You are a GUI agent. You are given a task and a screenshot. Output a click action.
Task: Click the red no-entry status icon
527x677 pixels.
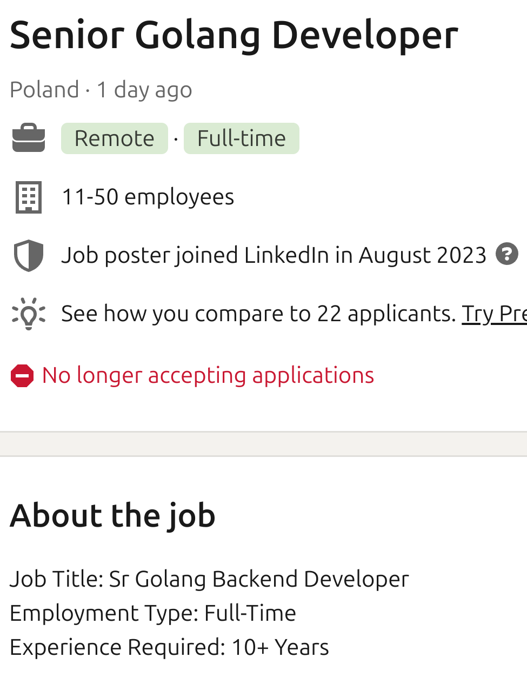tap(22, 376)
